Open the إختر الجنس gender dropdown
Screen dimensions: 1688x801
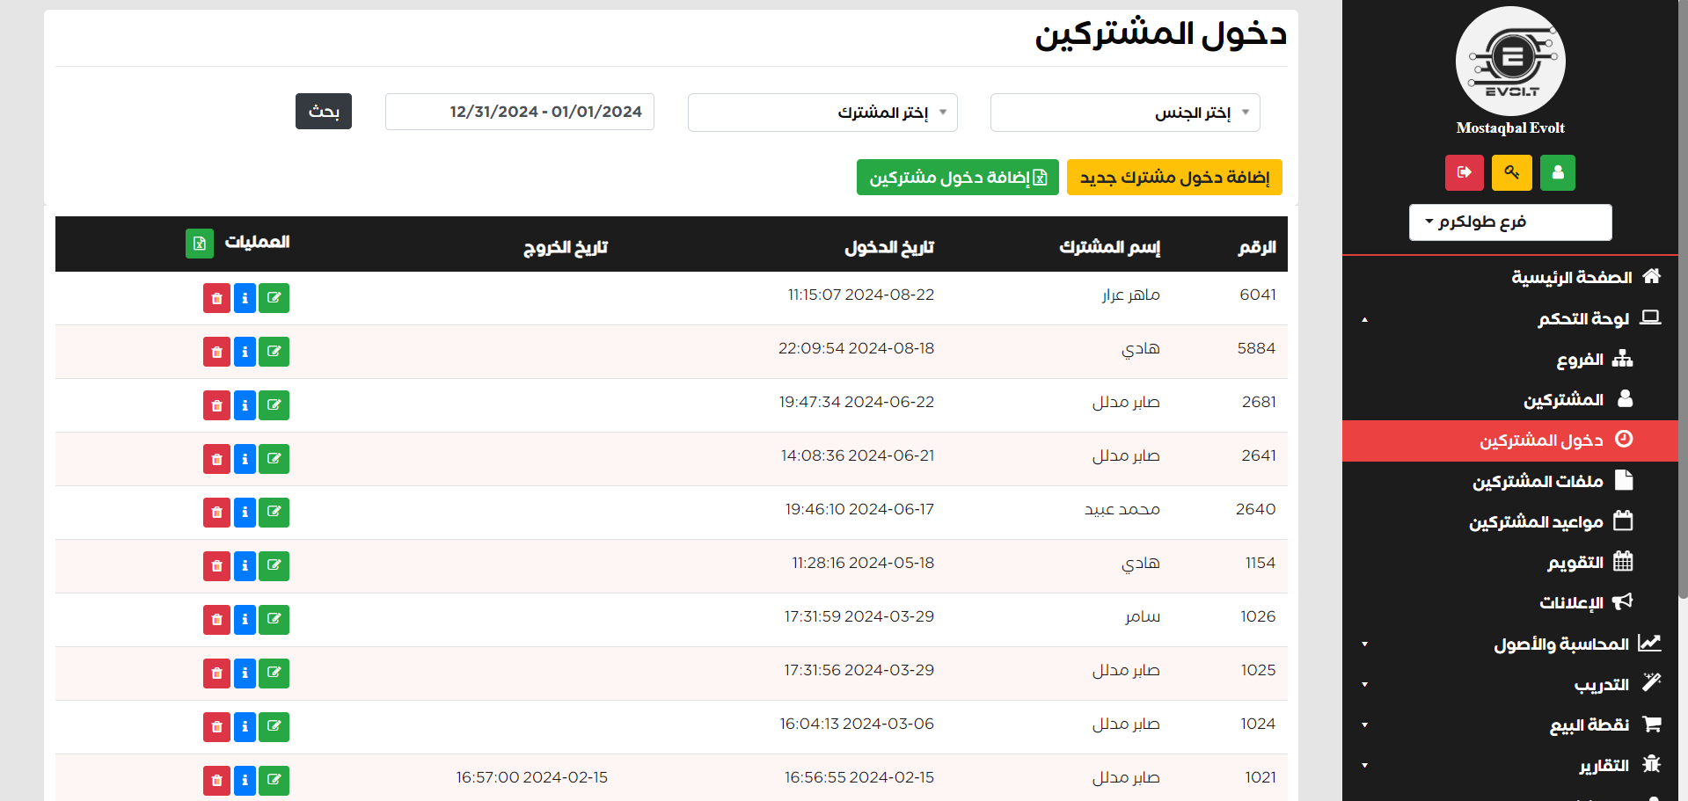(1124, 113)
